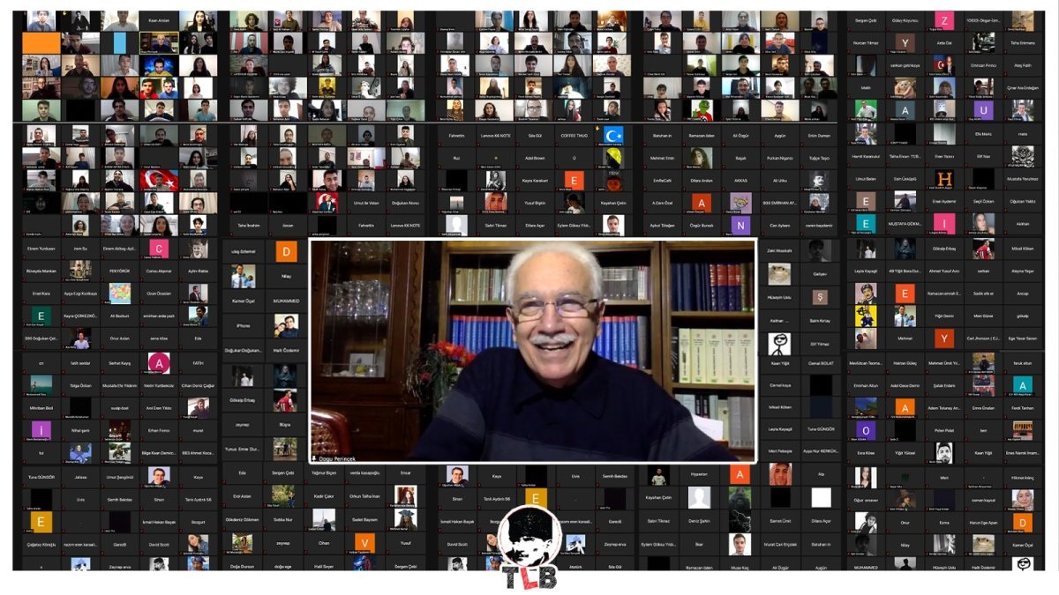Click the TLB logo at the bottom
Image resolution: width=1059 pixels, height=595 pixels.
pyautogui.click(x=530, y=547)
